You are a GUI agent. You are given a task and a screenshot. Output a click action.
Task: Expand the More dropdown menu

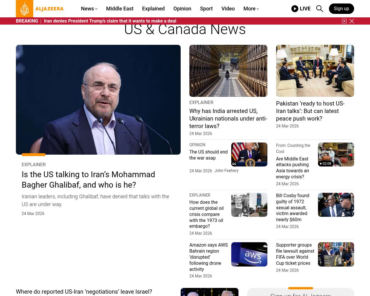click(x=251, y=9)
